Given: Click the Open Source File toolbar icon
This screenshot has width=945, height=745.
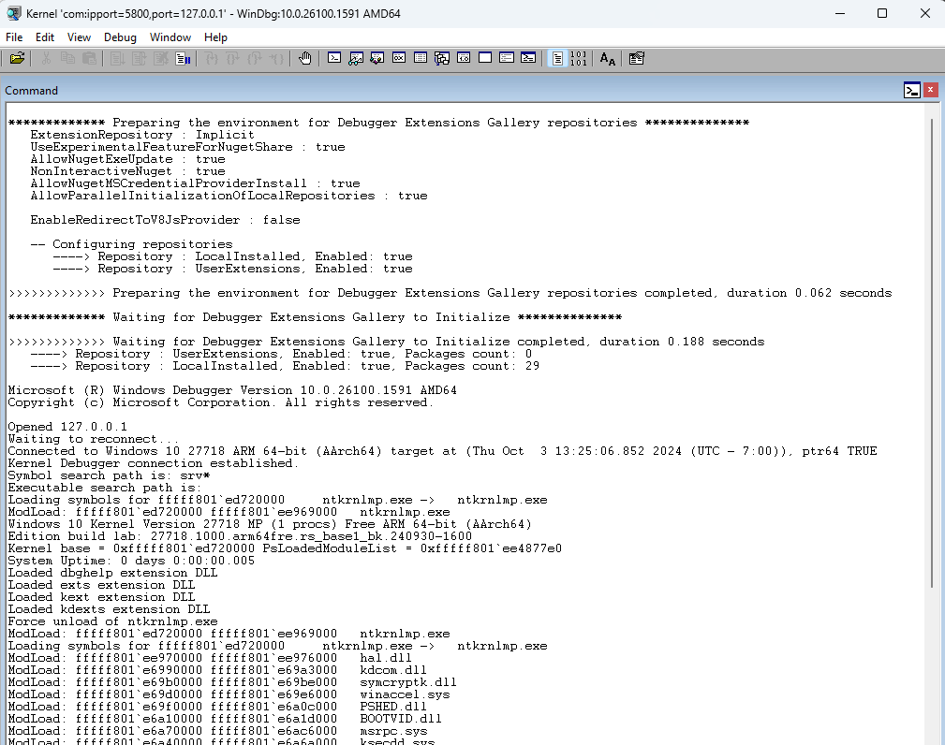Looking at the screenshot, I should [x=17, y=58].
